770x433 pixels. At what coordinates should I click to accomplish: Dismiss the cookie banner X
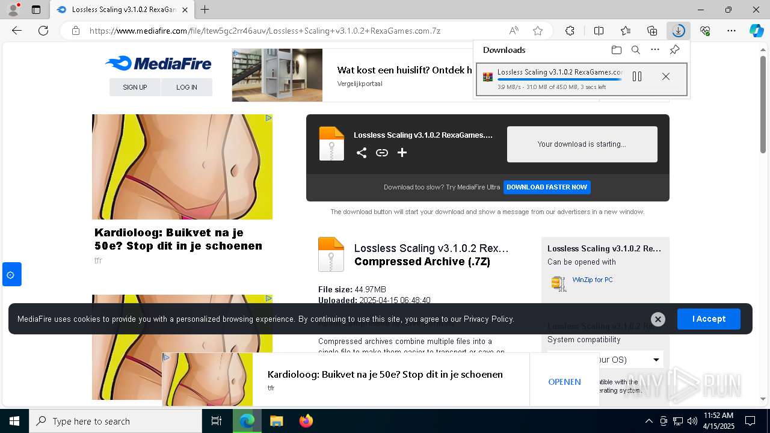[658, 319]
